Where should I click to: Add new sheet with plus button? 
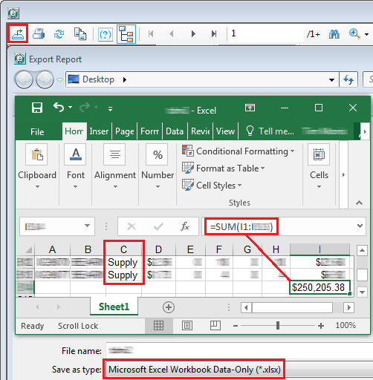[169, 307]
